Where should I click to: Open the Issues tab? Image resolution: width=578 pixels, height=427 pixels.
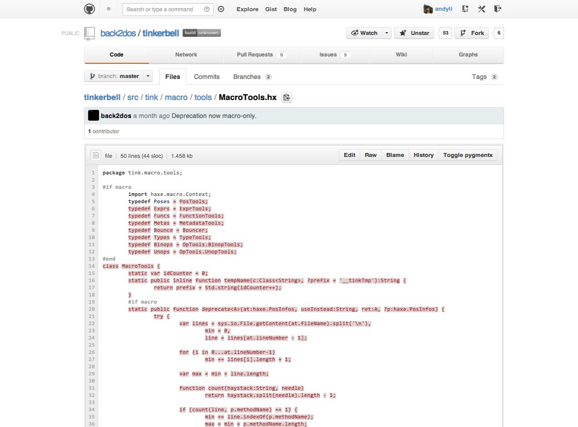pos(335,55)
